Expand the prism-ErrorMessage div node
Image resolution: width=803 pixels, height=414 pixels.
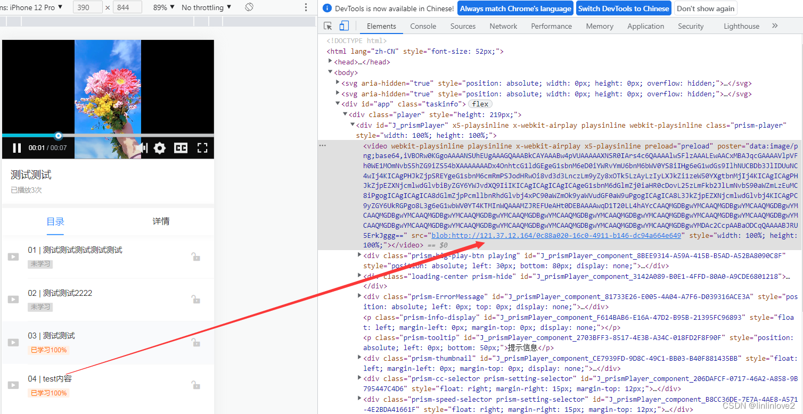359,296
